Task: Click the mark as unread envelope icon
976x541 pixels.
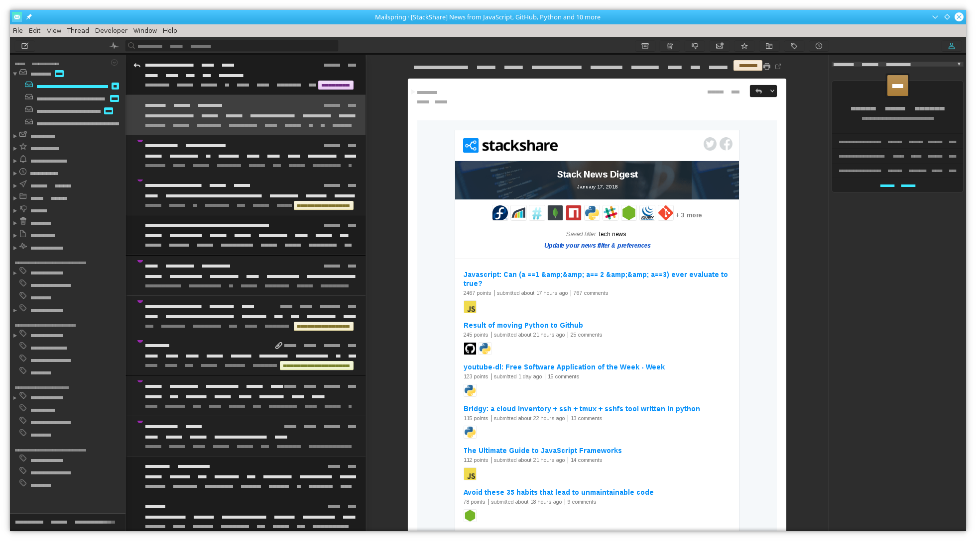Action: (x=720, y=46)
